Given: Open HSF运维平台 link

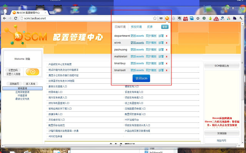Looking at the screenshot, I should (132, 120).
